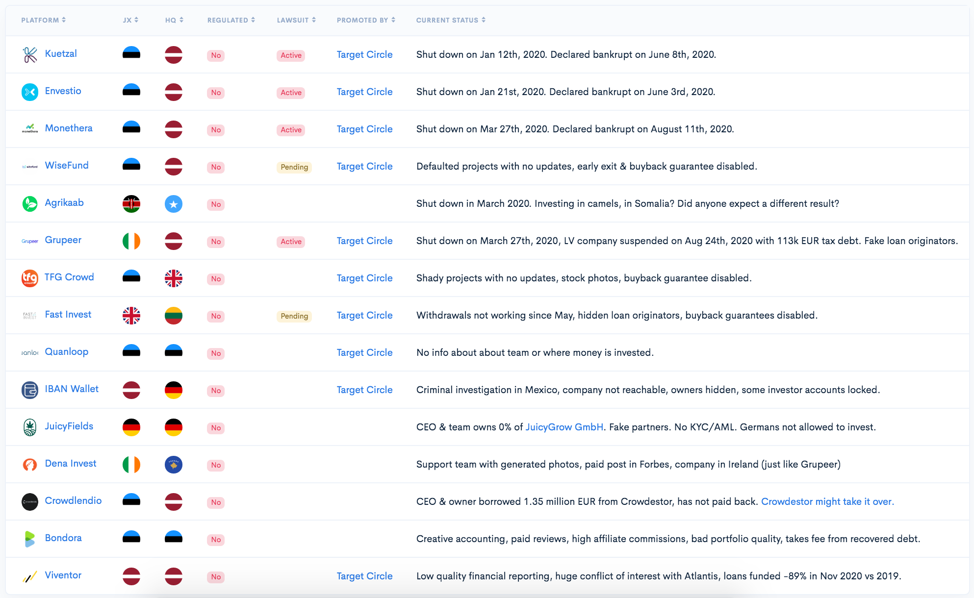Click the Envestio logo icon
This screenshot has width=974, height=598.
[29, 92]
